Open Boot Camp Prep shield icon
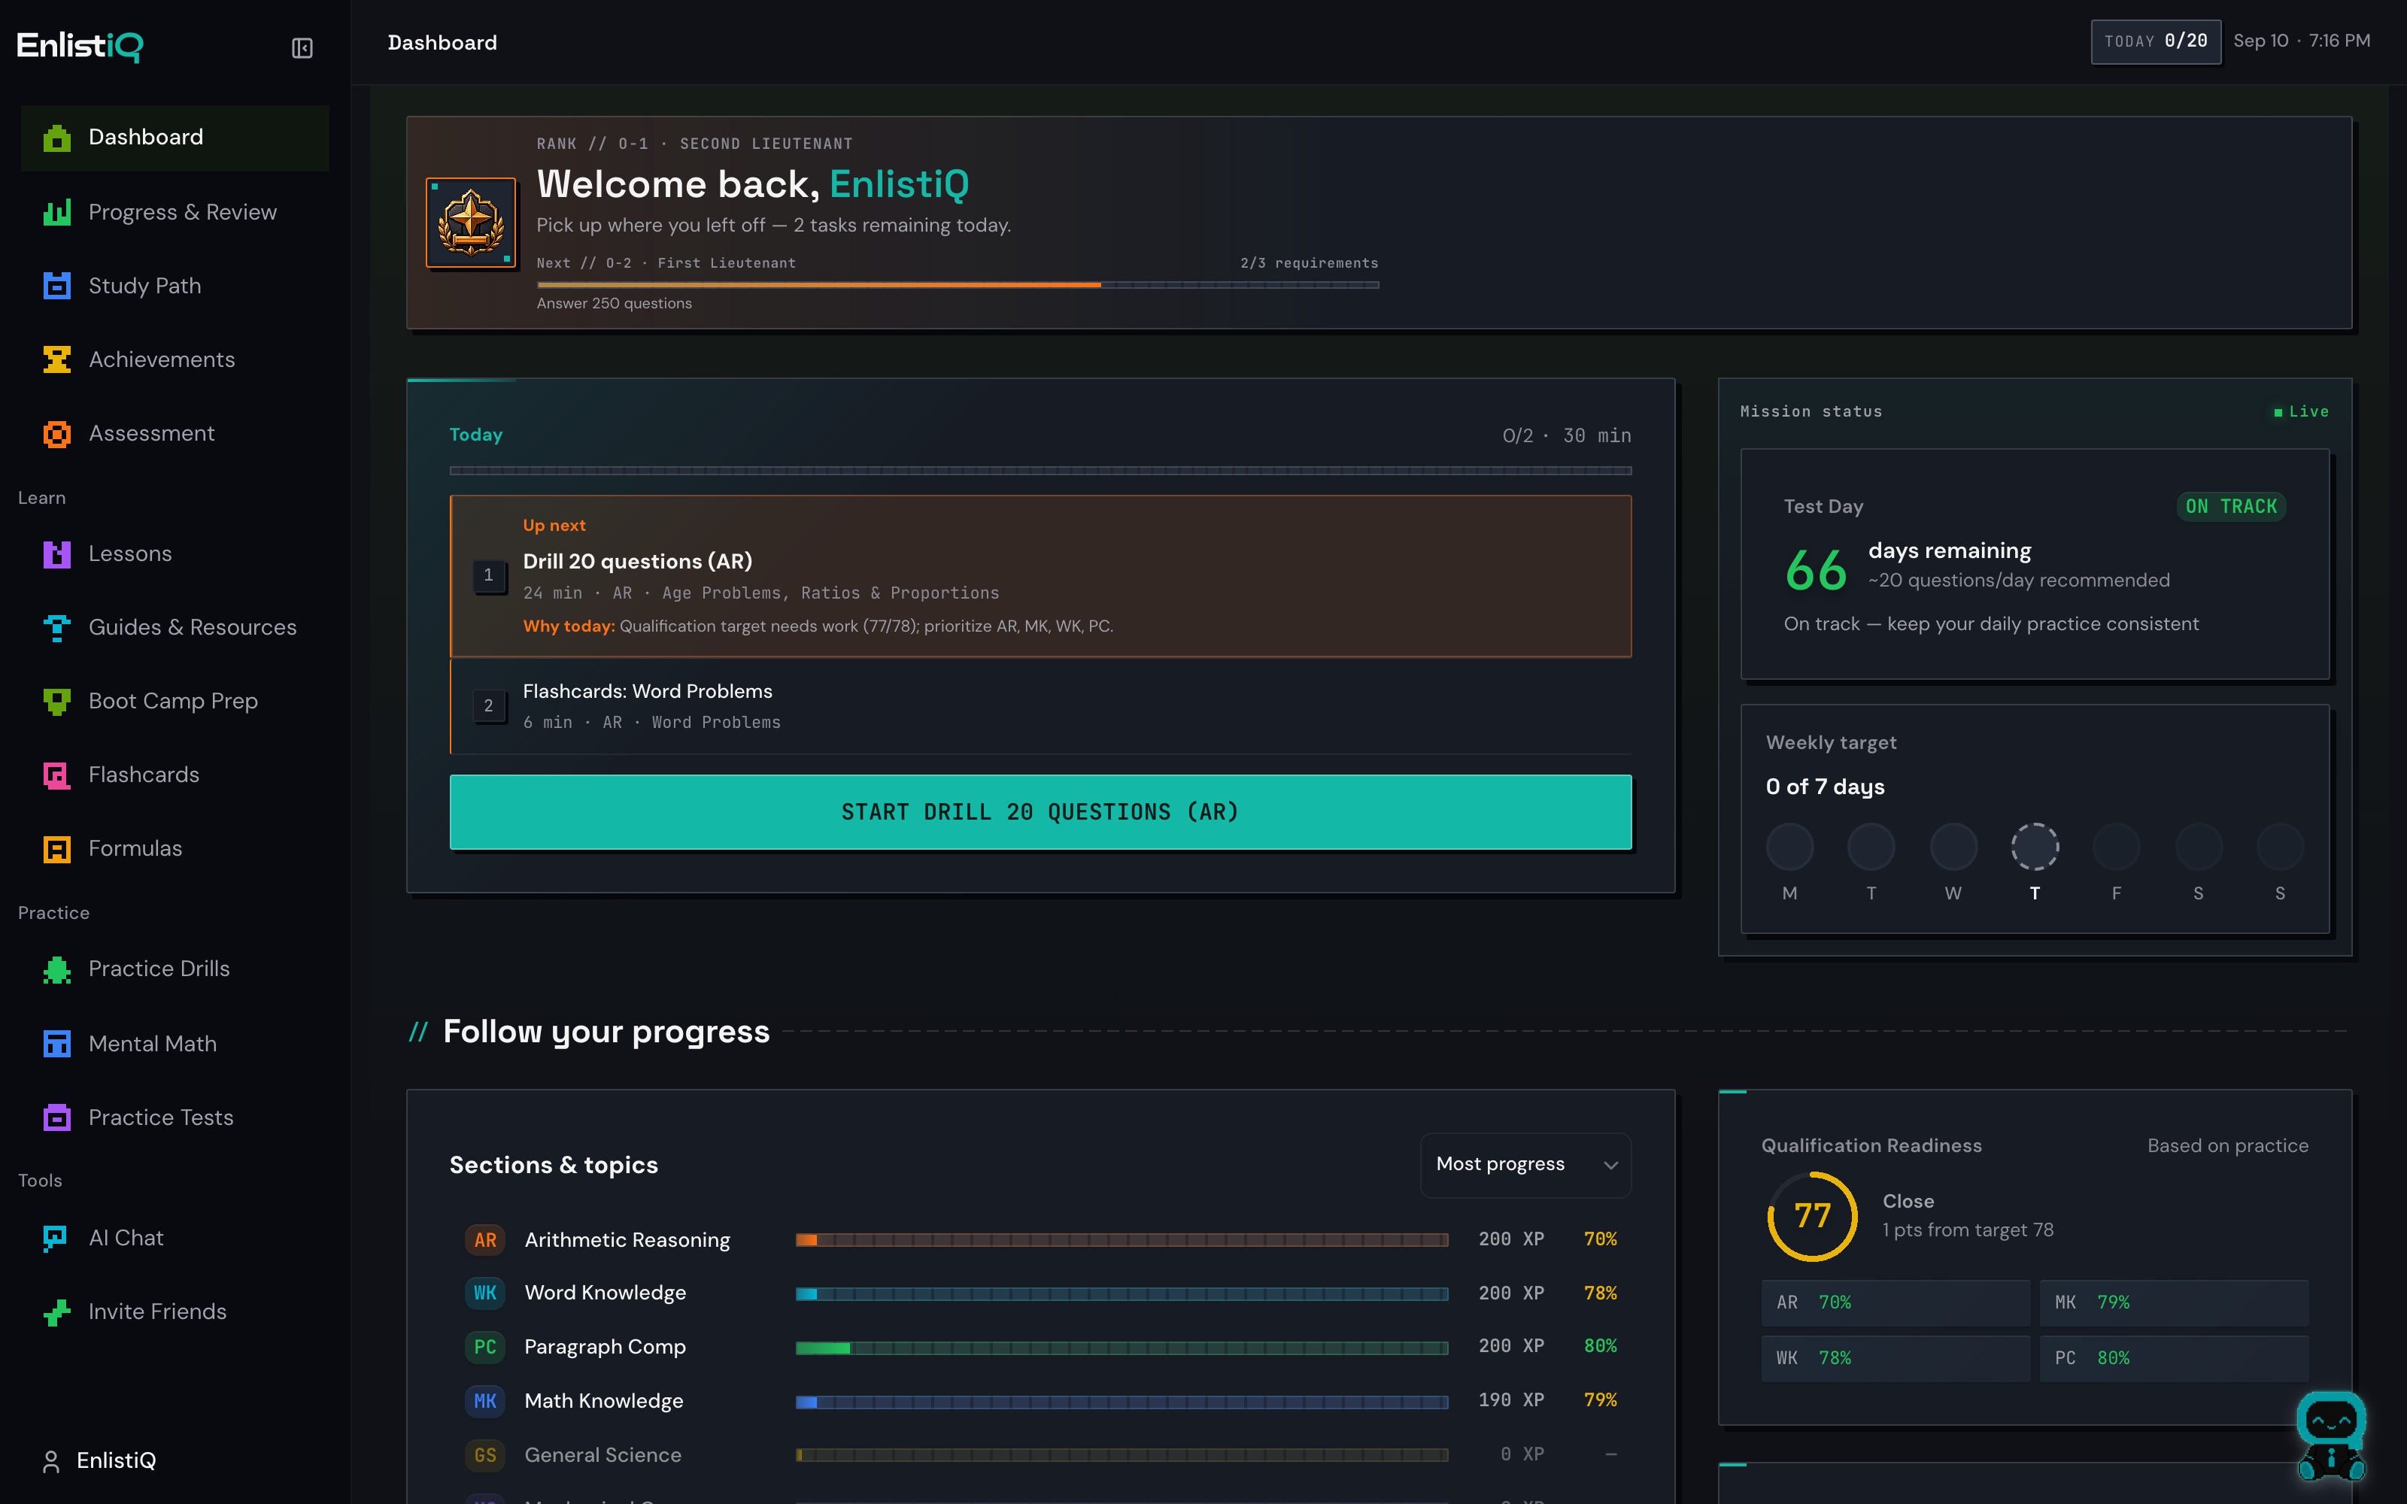Viewport: 2407px width, 1504px height. tap(56, 702)
